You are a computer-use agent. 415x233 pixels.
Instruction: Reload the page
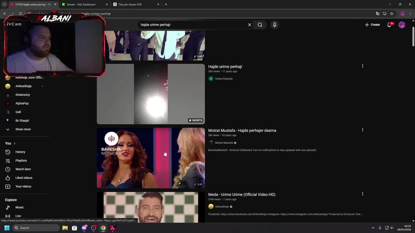[x=20, y=14]
